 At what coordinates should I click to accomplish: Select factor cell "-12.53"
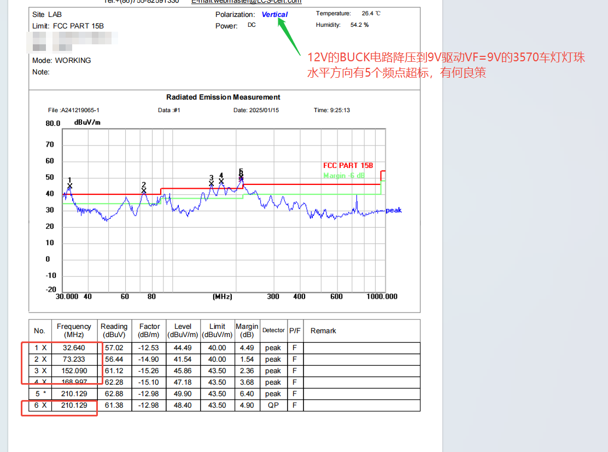(149, 348)
